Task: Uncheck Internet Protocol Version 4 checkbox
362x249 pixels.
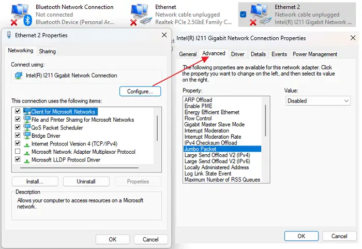Action: pos(18,143)
